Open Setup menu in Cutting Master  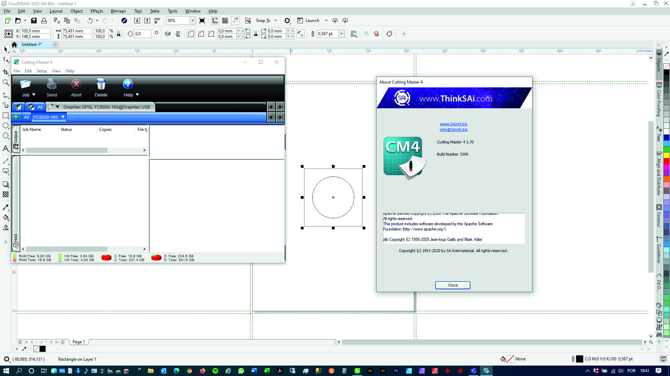pyautogui.click(x=42, y=71)
